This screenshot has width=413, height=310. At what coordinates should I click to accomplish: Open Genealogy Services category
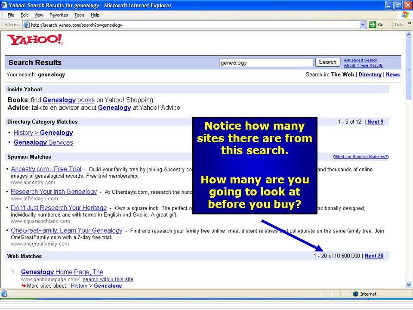pos(43,143)
